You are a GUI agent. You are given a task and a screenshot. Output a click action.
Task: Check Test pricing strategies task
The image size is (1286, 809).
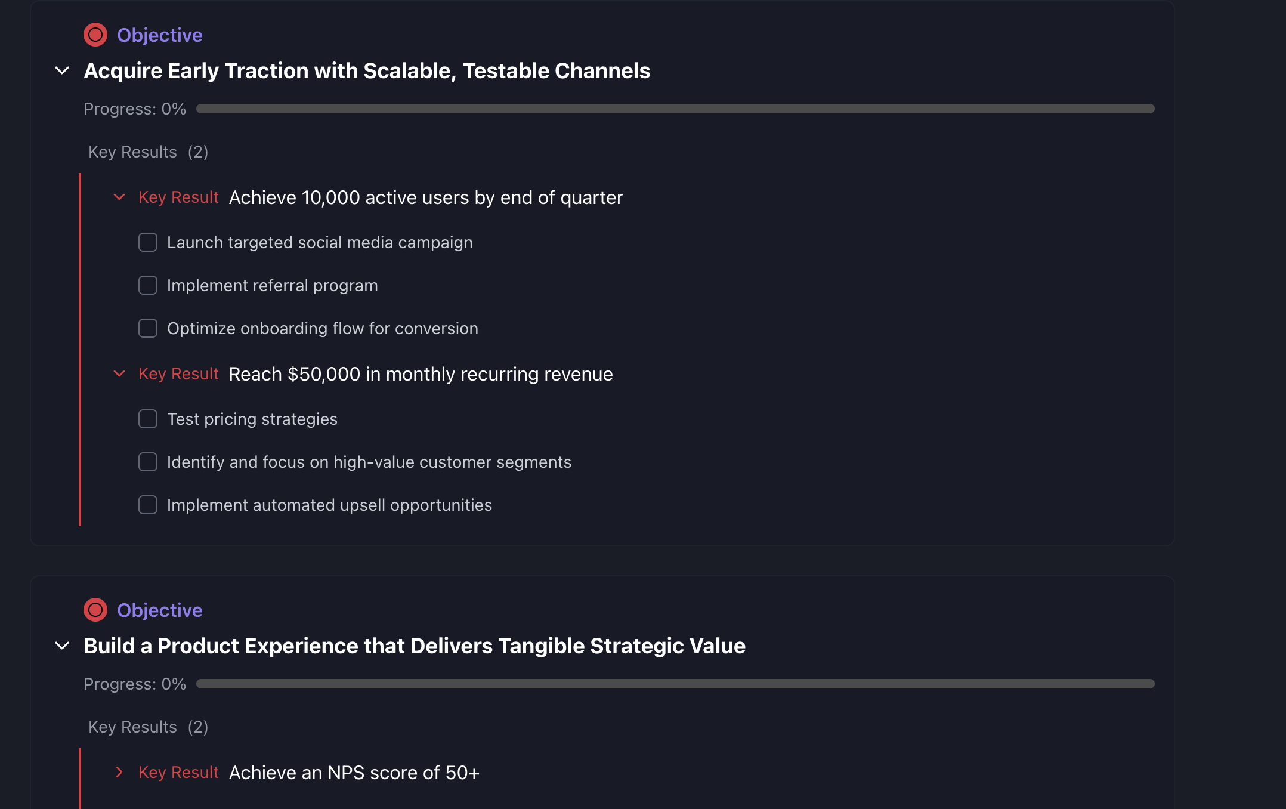148,419
